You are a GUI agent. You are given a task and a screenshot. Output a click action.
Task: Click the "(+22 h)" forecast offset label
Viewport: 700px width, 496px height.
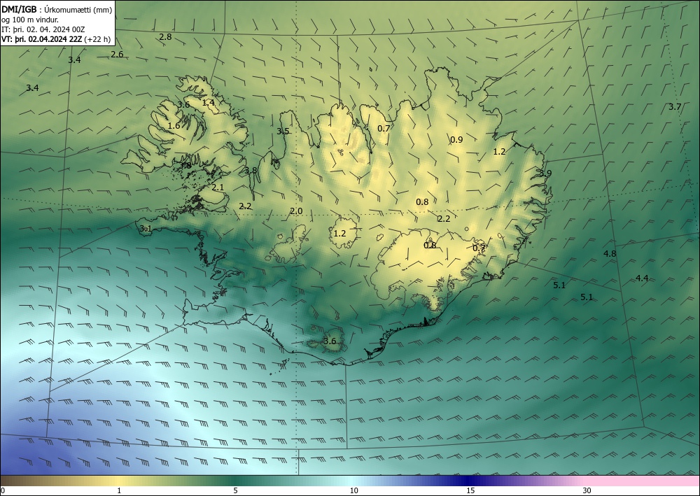tap(97, 39)
